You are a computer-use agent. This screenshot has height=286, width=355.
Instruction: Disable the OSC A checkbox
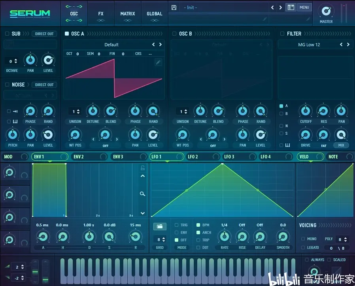click(x=67, y=34)
